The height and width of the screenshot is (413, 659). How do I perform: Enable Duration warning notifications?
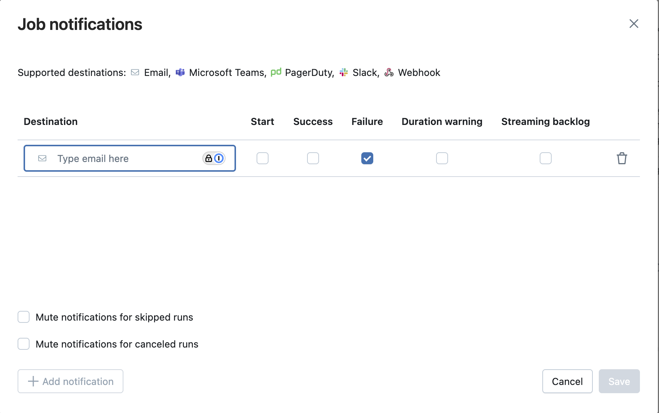coord(442,158)
